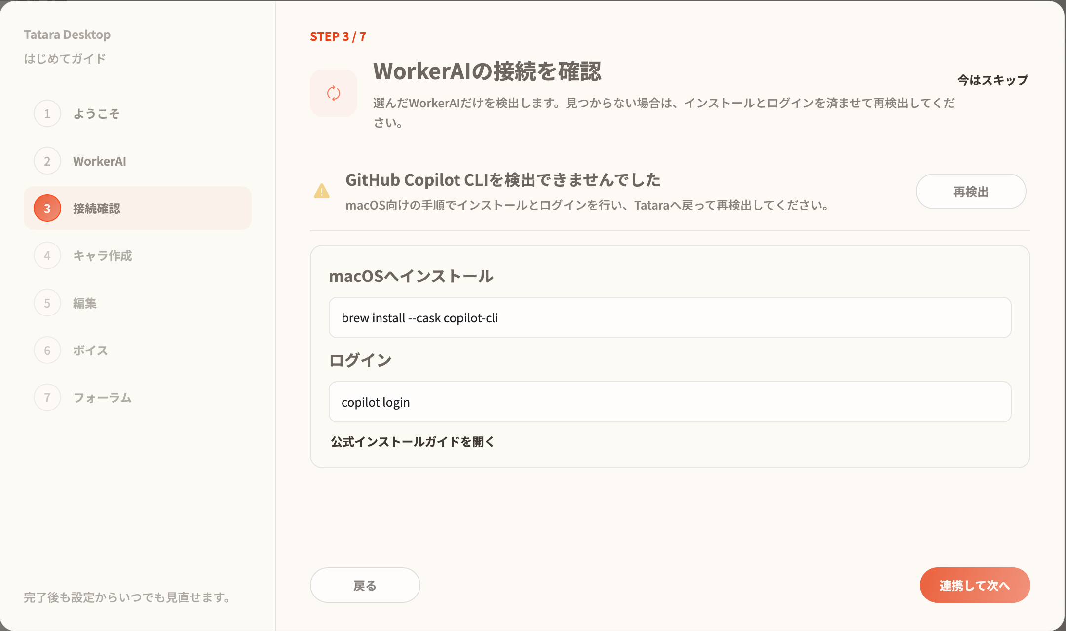Screen dimensions: 1066x631
Task: Click the STEP 3 / 7 indicator
Action: [338, 36]
